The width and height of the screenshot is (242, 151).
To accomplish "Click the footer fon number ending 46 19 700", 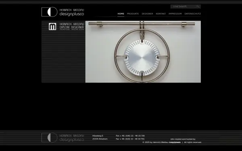I will [130, 136].
